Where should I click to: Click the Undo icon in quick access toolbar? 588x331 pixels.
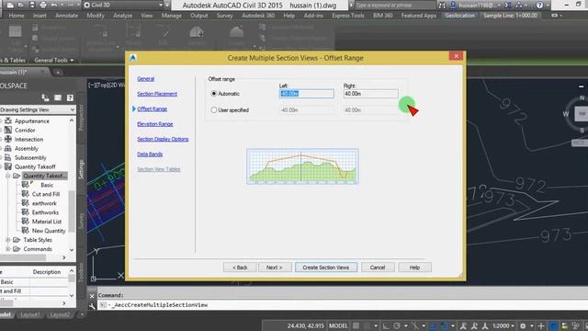point(54,5)
